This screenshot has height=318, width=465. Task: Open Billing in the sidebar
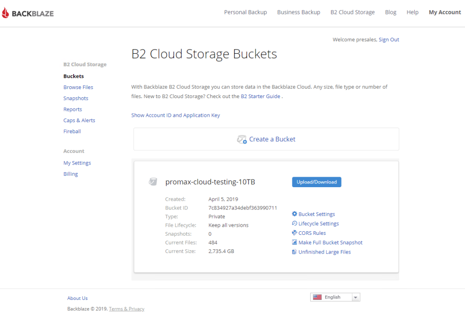point(70,174)
